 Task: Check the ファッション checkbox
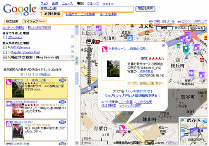[5, 37]
